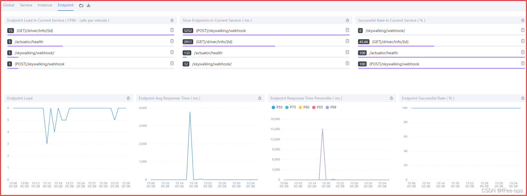Copy /actuator/health in Slow Endpoints list
The height and width of the screenshot is (196, 527).
(347, 52)
